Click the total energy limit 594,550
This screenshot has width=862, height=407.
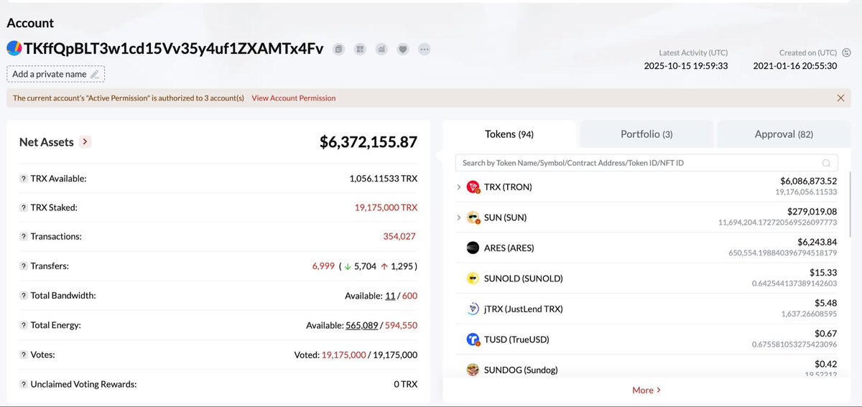coord(401,325)
